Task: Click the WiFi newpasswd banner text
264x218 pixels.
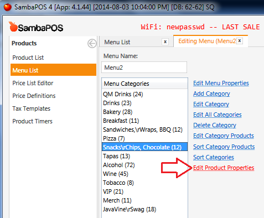Action: 200,27
